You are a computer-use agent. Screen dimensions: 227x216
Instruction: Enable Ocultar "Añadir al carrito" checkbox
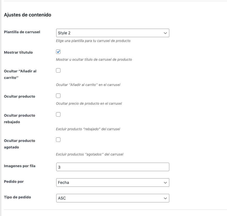click(x=58, y=70)
